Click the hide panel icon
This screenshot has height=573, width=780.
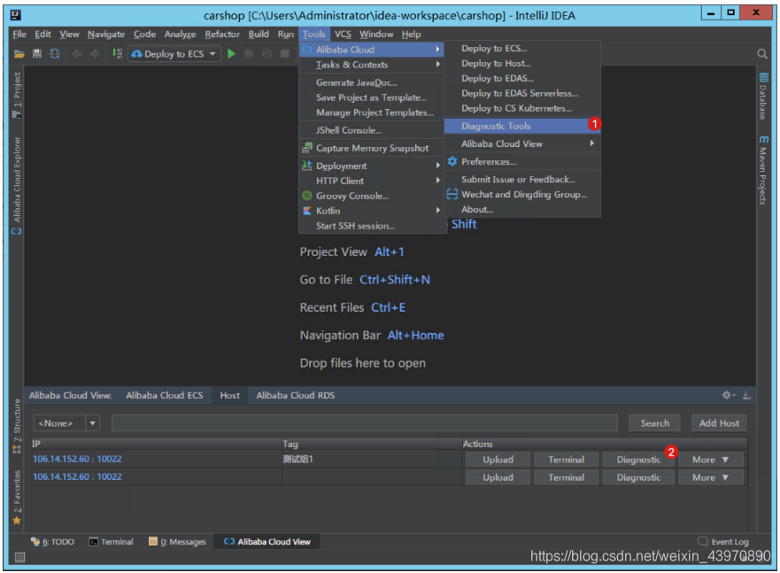(x=746, y=395)
